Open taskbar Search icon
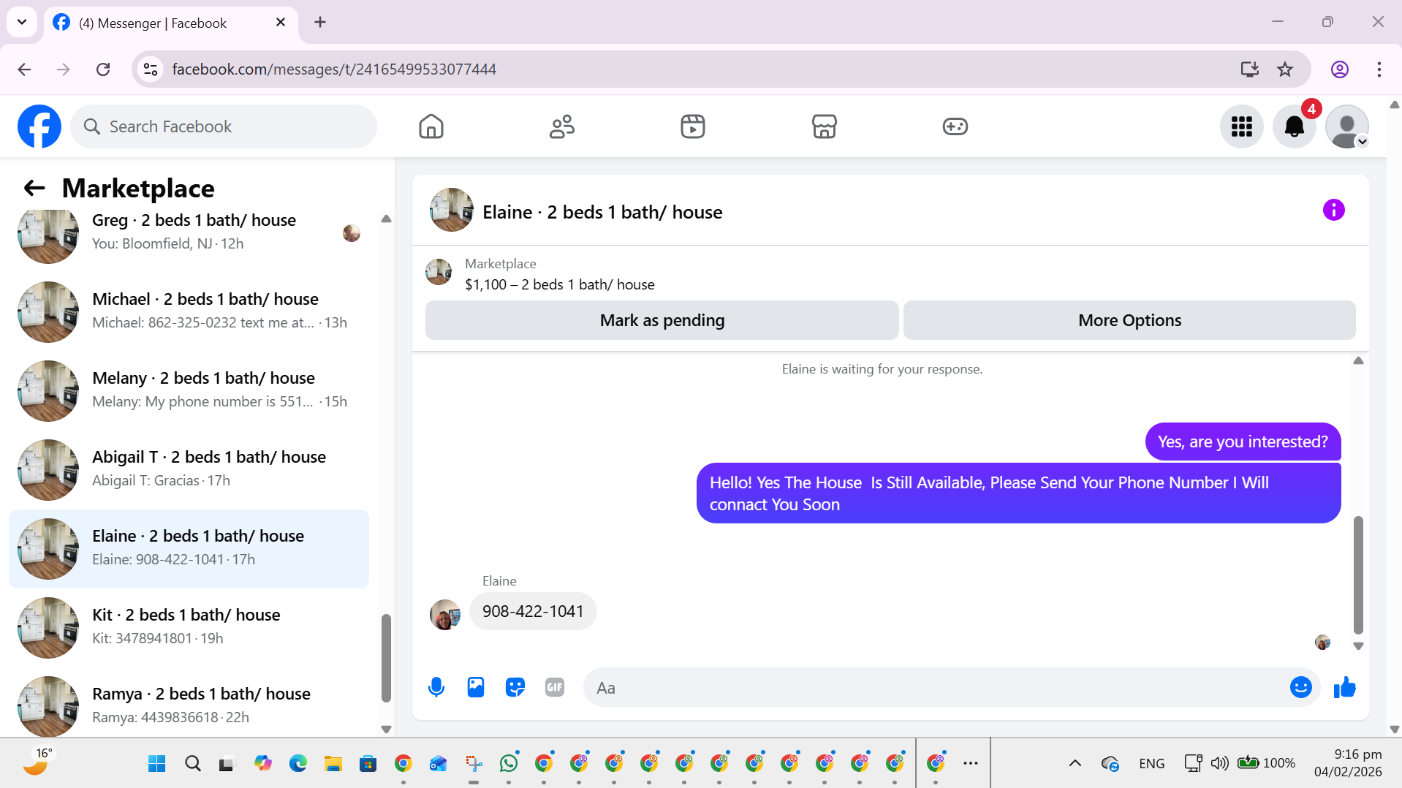This screenshot has height=788, width=1402. point(193,764)
